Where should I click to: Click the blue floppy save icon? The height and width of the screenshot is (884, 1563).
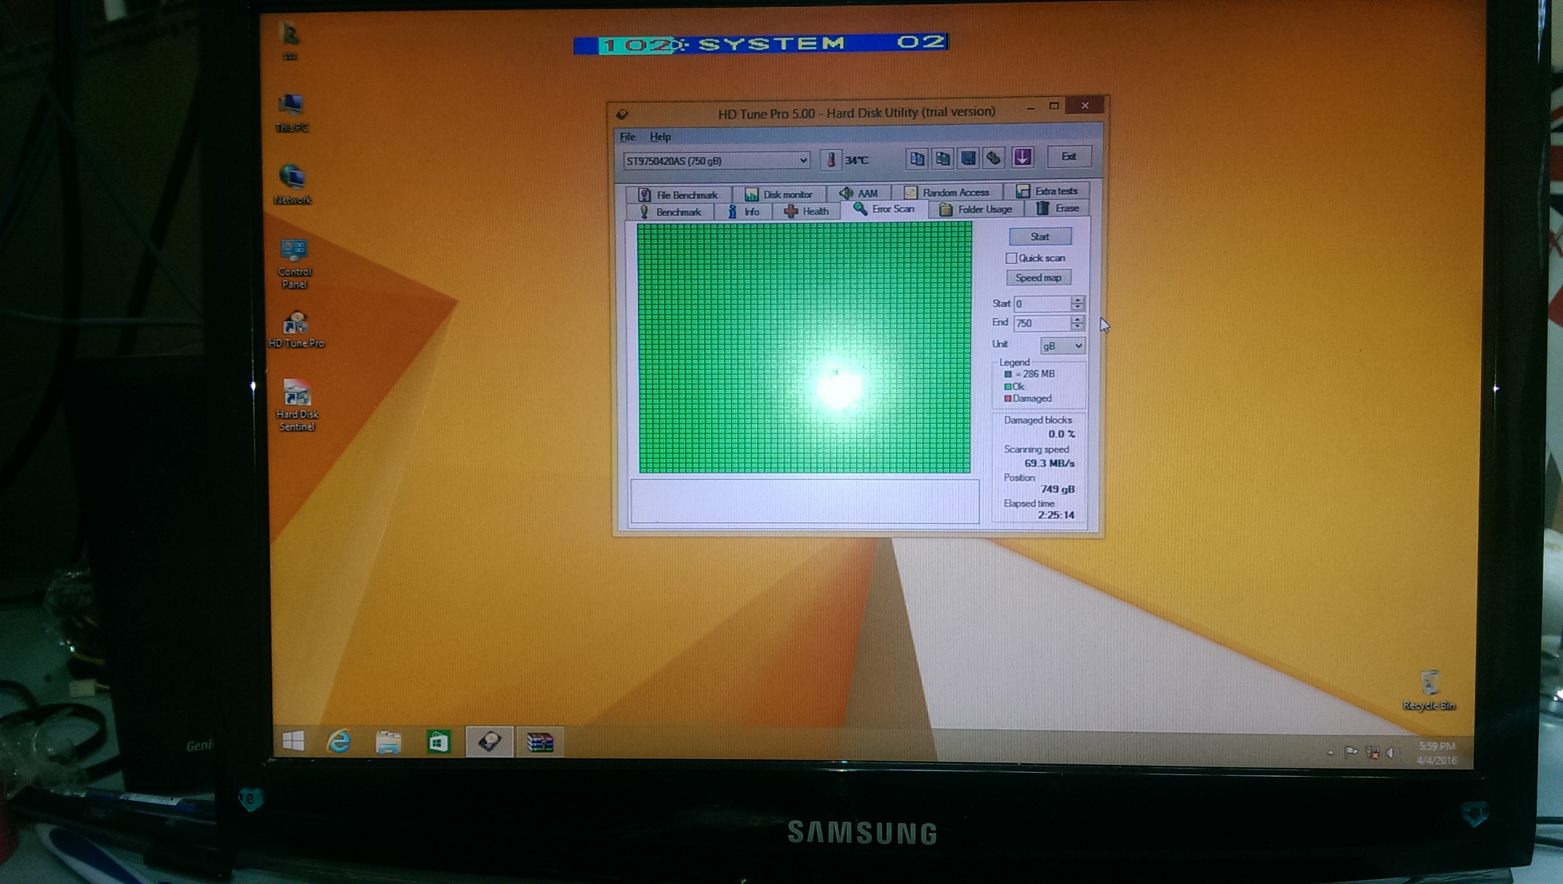(968, 158)
